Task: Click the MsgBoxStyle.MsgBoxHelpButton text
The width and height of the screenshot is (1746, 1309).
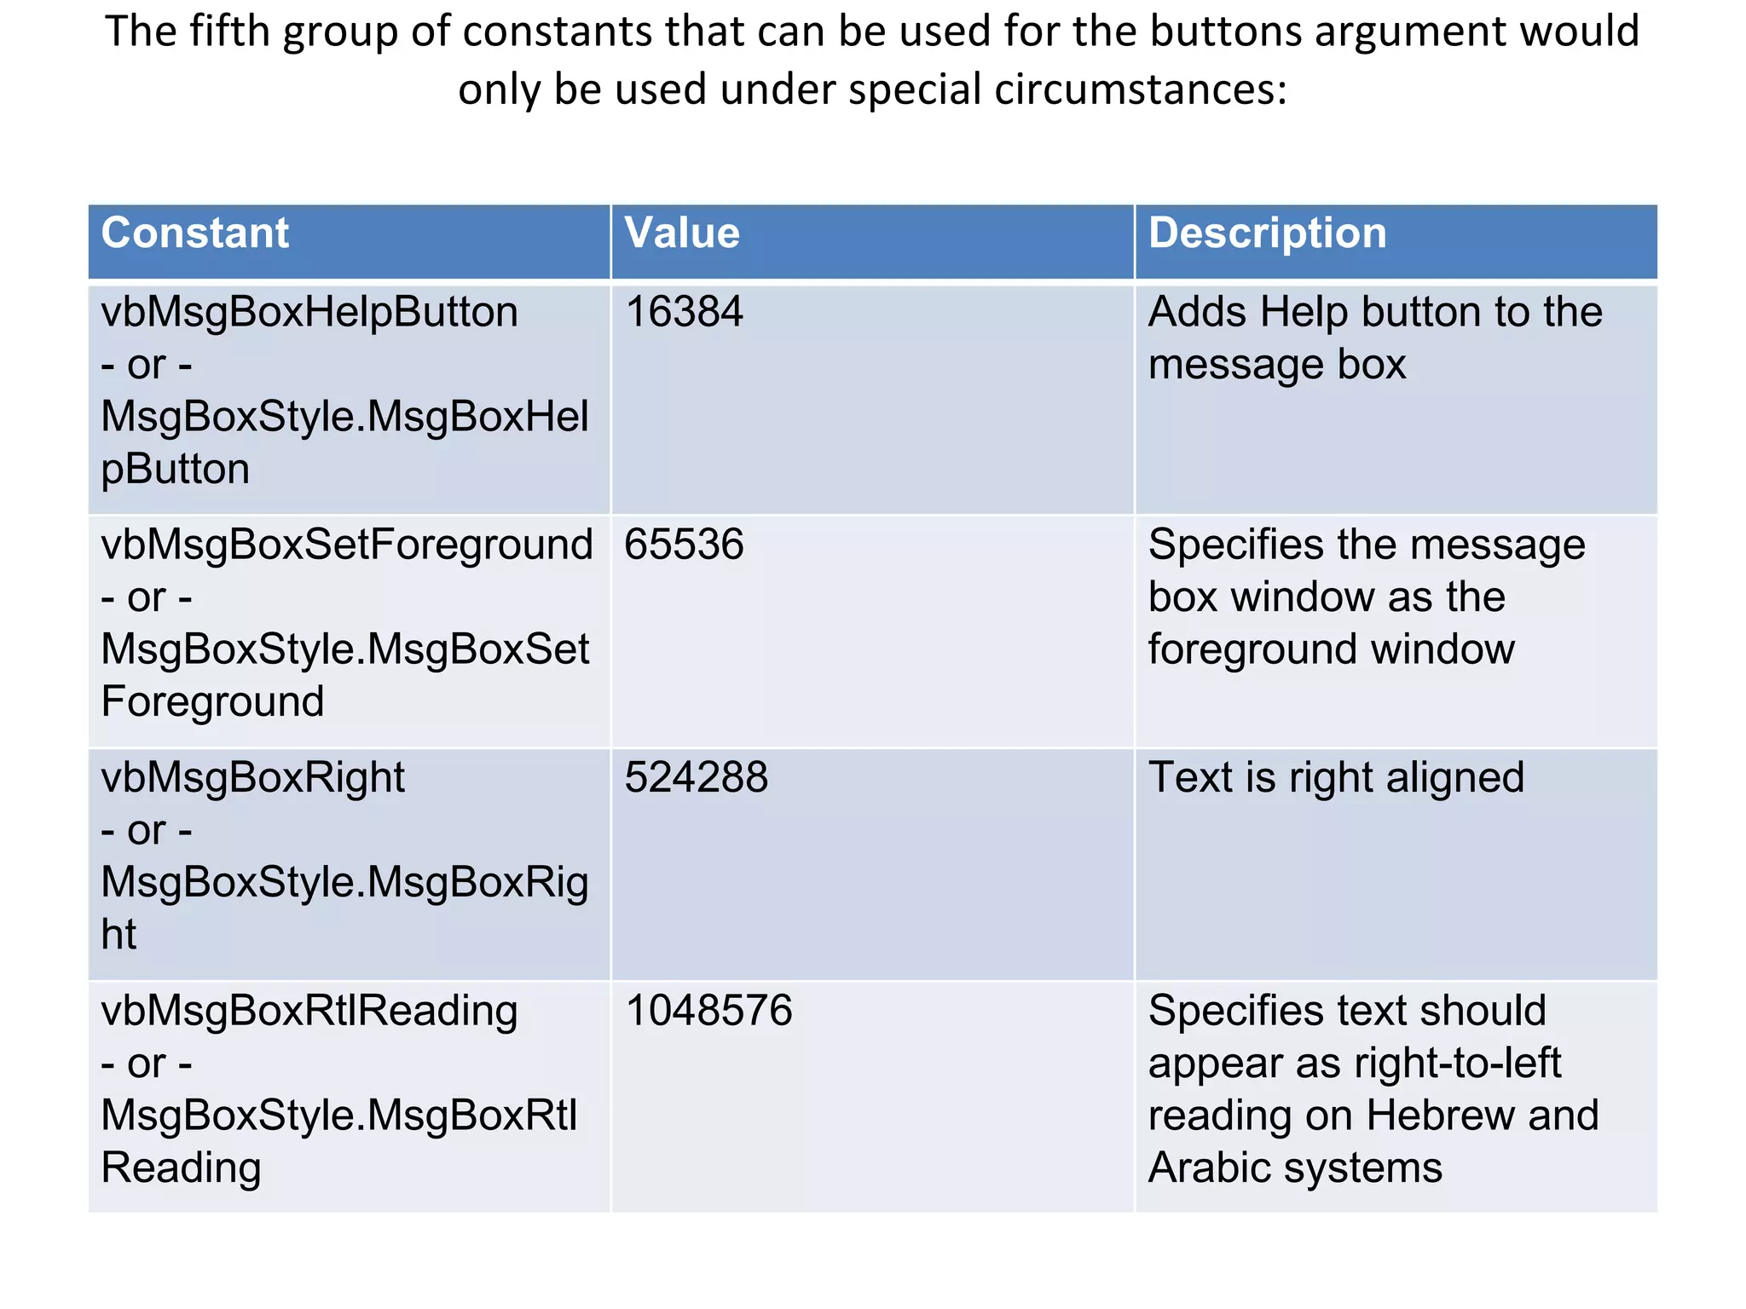Action: (x=344, y=443)
